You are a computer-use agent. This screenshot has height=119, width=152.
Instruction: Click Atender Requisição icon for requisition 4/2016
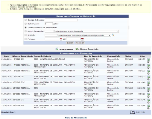(x=148, y=68)
